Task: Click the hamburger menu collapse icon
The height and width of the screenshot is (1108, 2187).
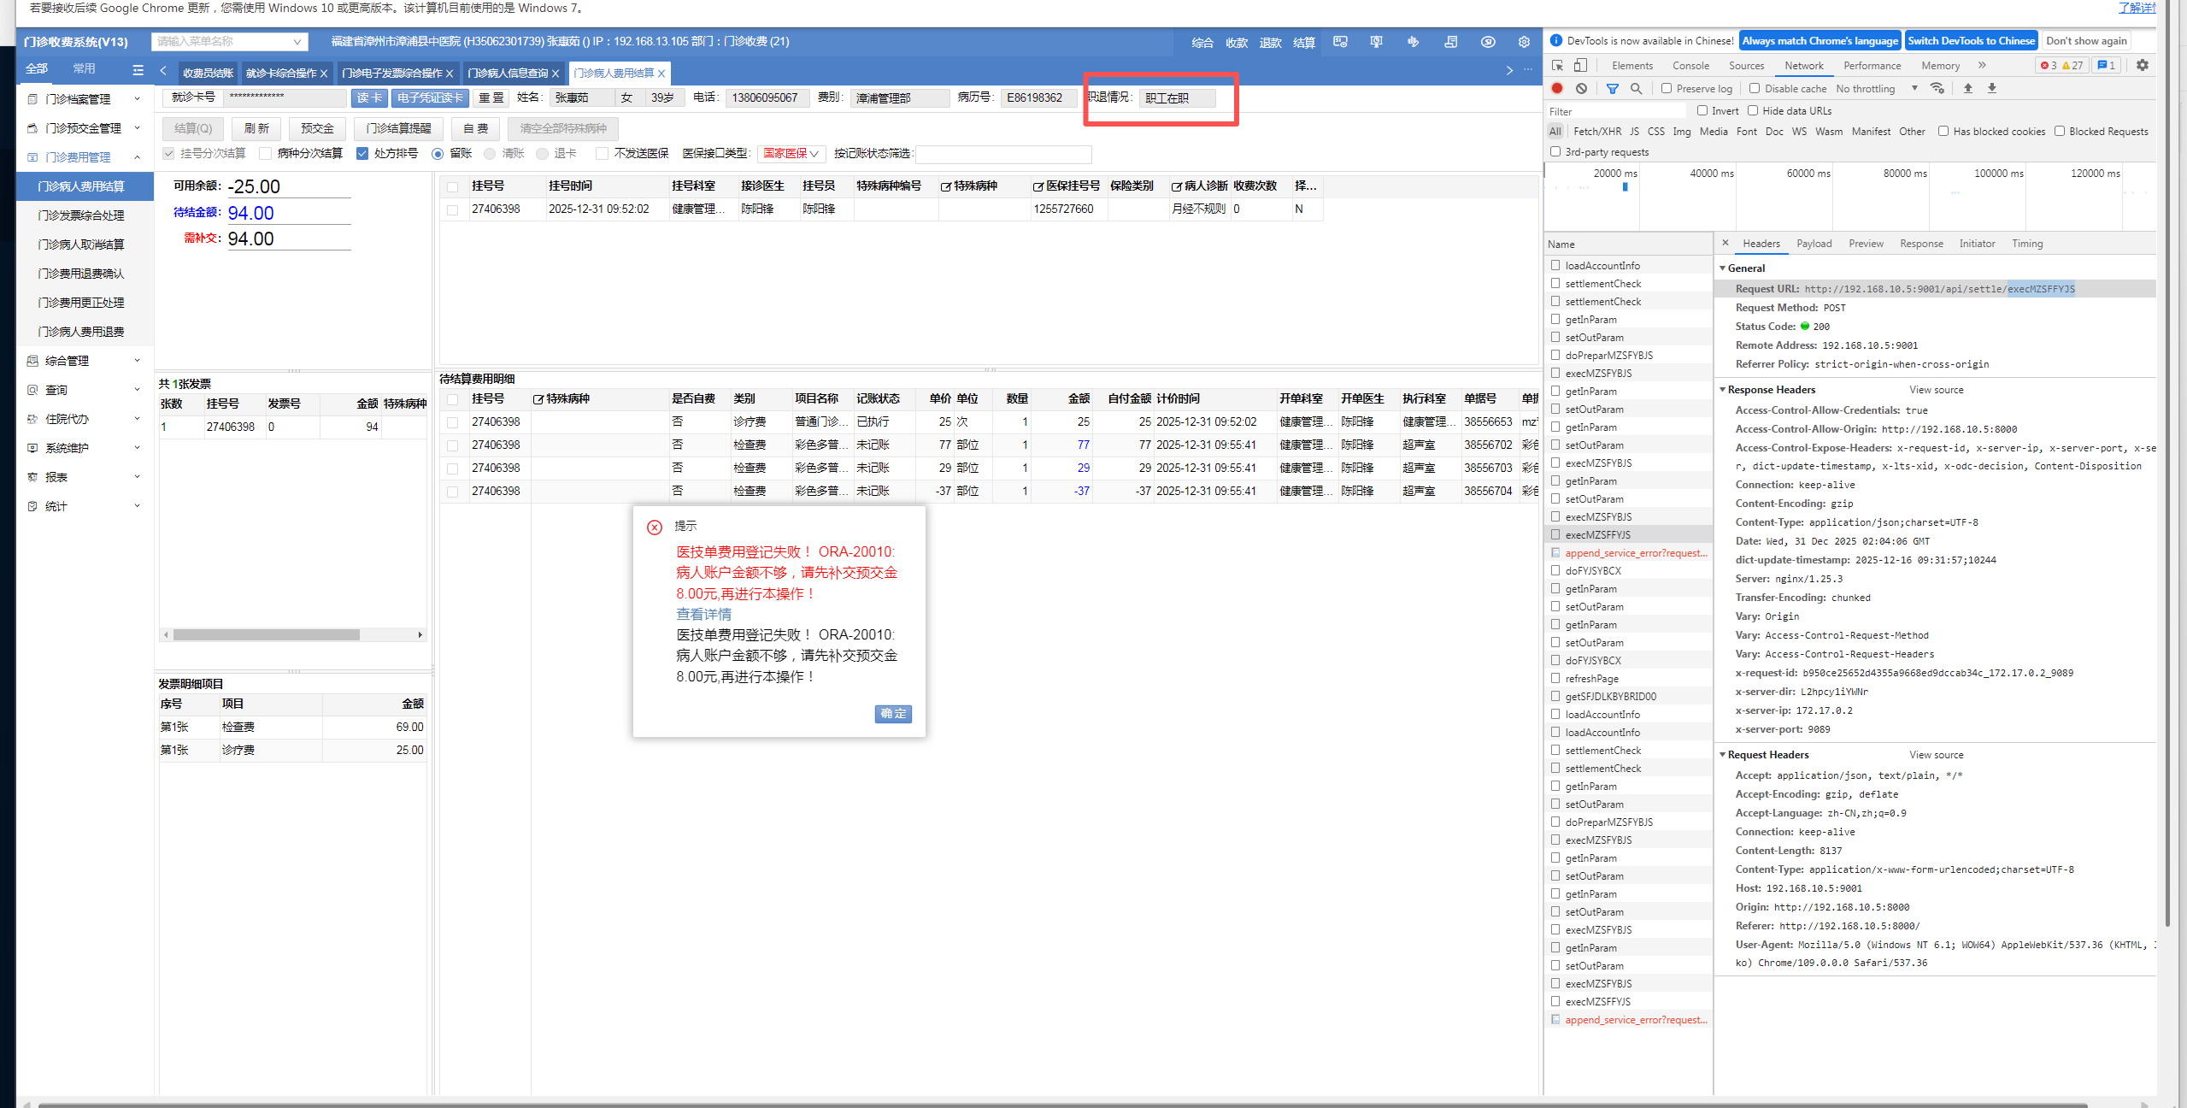Action: tap(138, 70)
